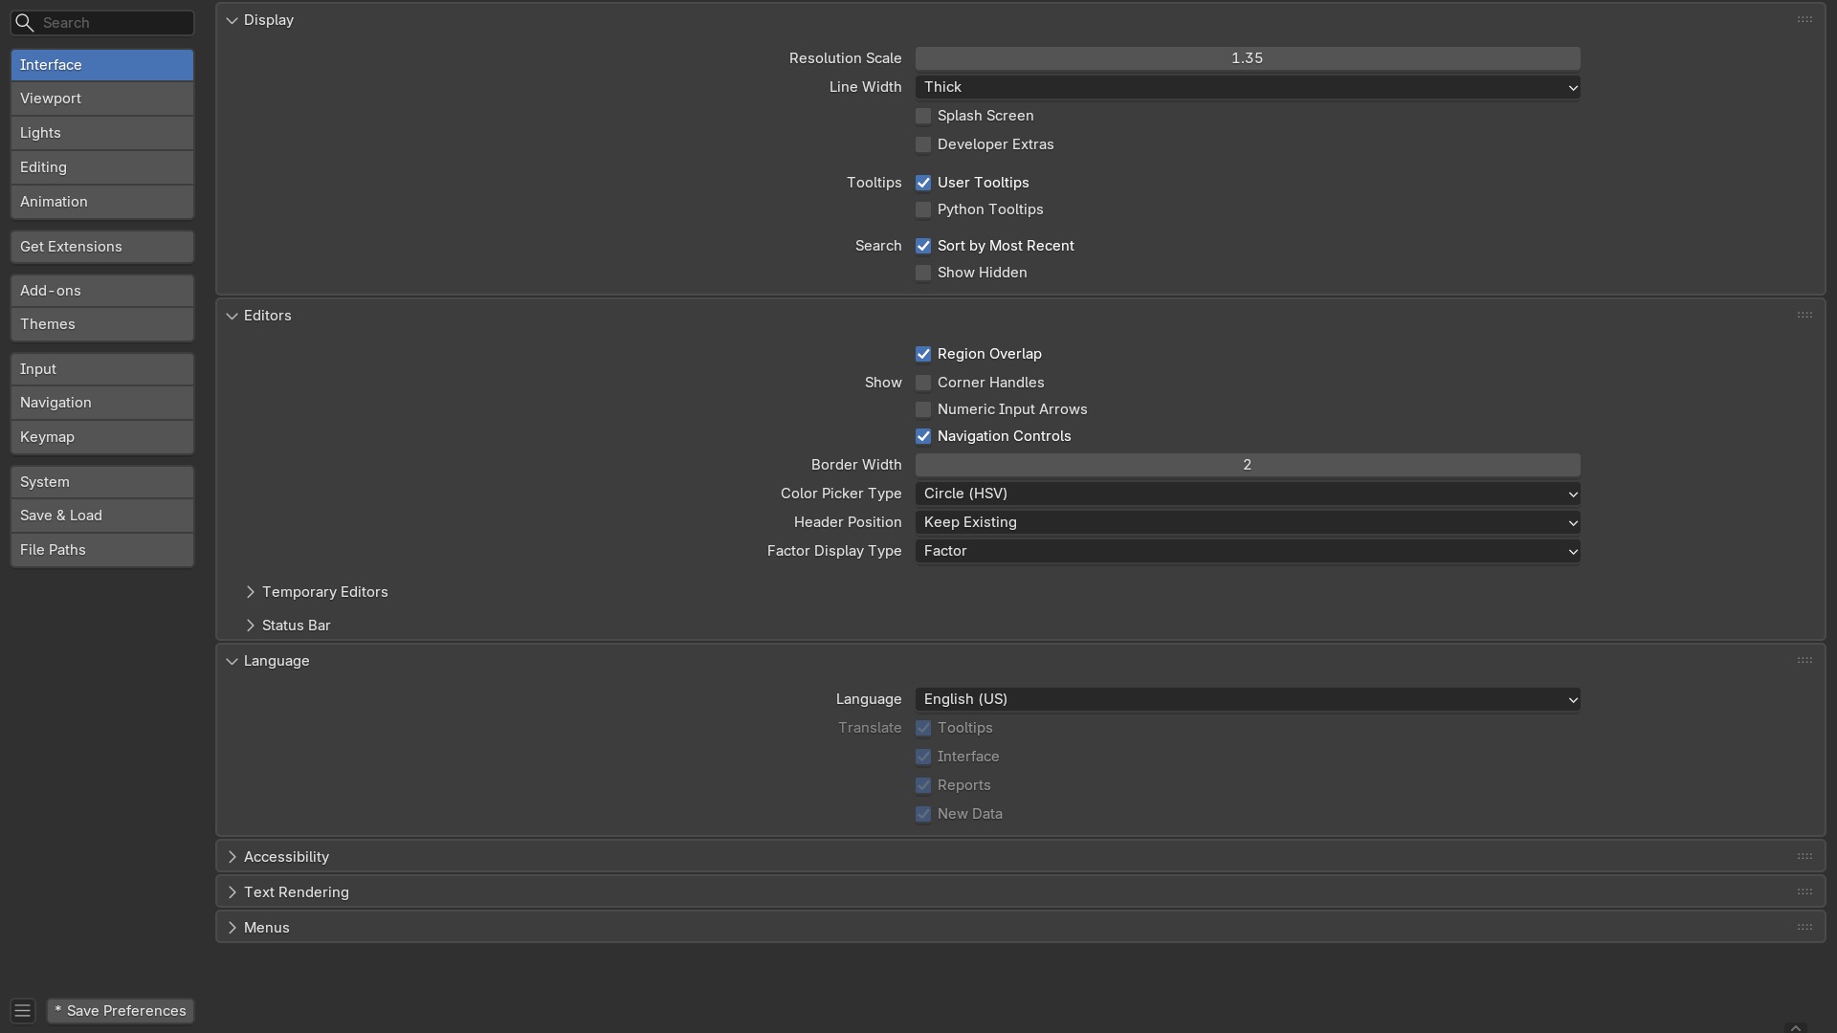Click the small up-arrow at the window's bottom edge
The height and width of the screenshot is (1033, 1837).
point(1795,1027)
